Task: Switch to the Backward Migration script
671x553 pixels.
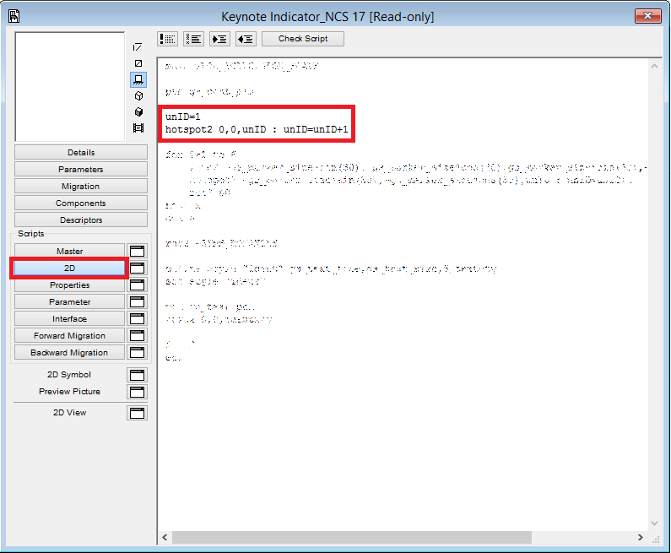Action: click(70, 353)
